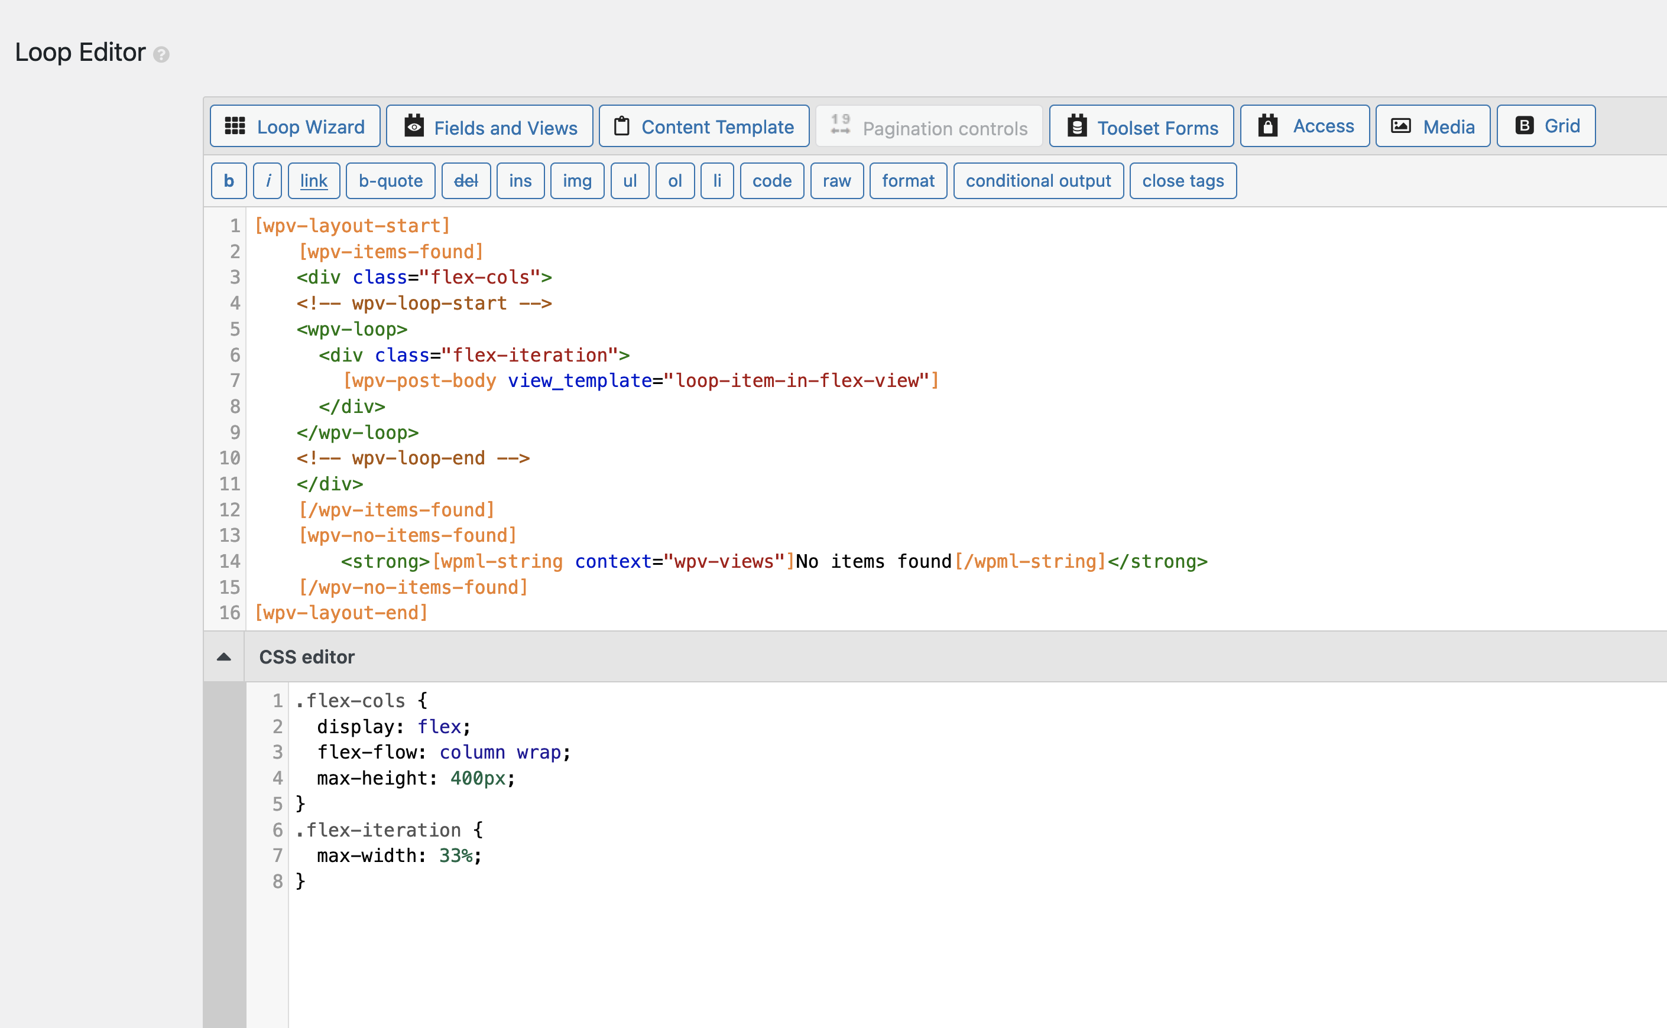The image size is (1667, 1028).
Task: Click the Toolset Forms icon
Action: [x=1076, y=126]
